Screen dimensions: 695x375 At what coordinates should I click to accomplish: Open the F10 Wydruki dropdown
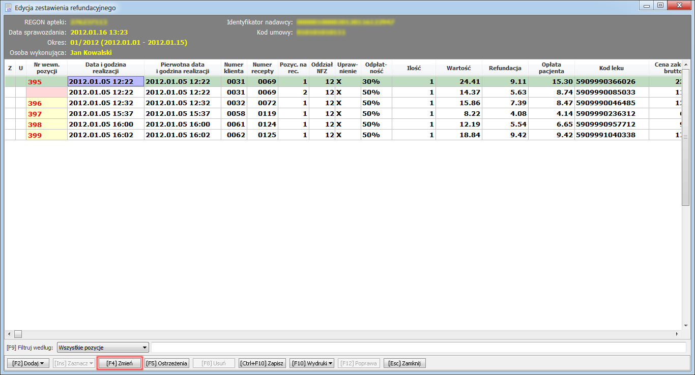coord(312,363)
